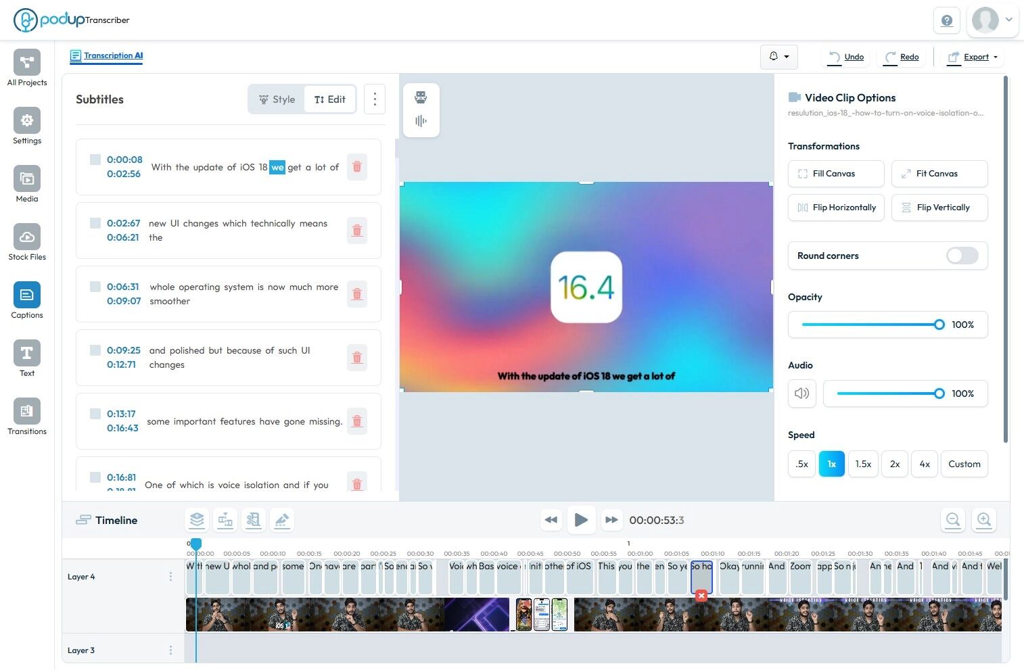Viewport: 1024px width, 670px height.
Task: Zoom out the timeline
Action: coord(953,520)
